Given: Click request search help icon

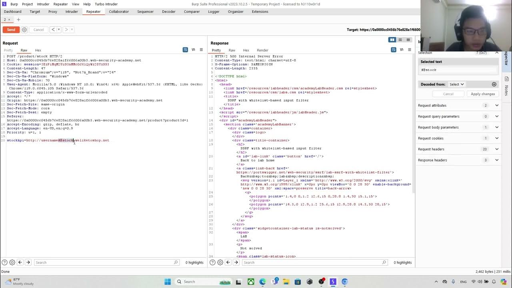Looking at the screenshot, I should click(x=4, y=262).
